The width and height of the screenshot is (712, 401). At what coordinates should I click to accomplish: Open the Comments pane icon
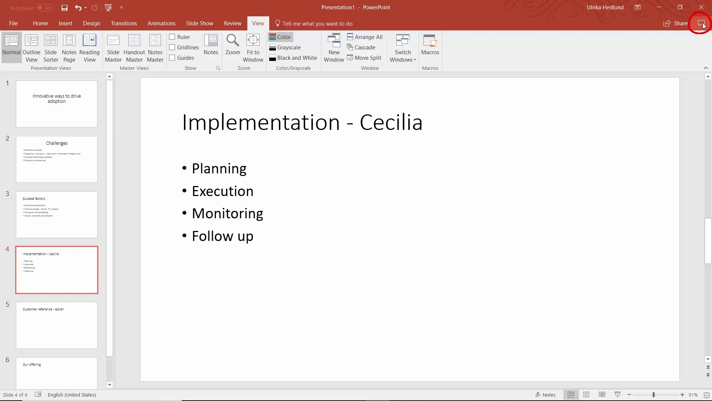(x=701, y=23)
